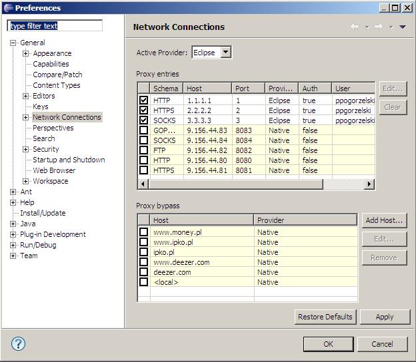Image resolution: width=416 pixels, height=362 pixels.
Task: Select Perspectives in the tree
Action: click(53, 128)
